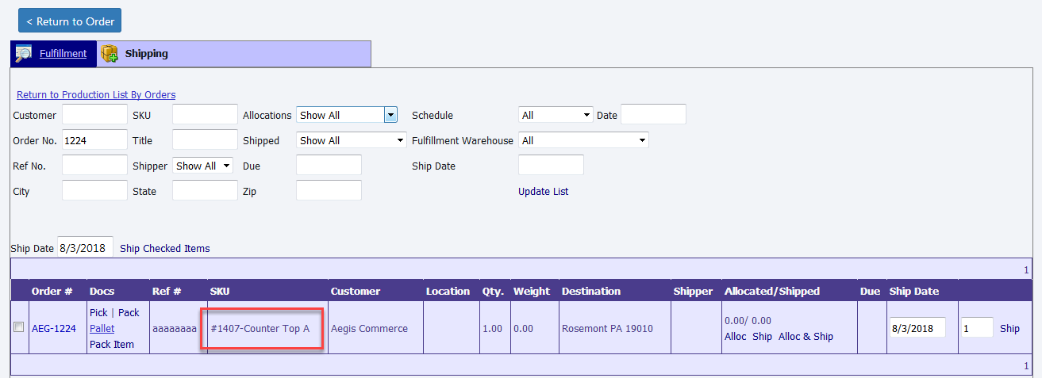Image resolution: width=1042 pixels, height=378 pixels.
Task: Click the Shipping box icon
Action: pyautogui.click(x=110, y=54)
